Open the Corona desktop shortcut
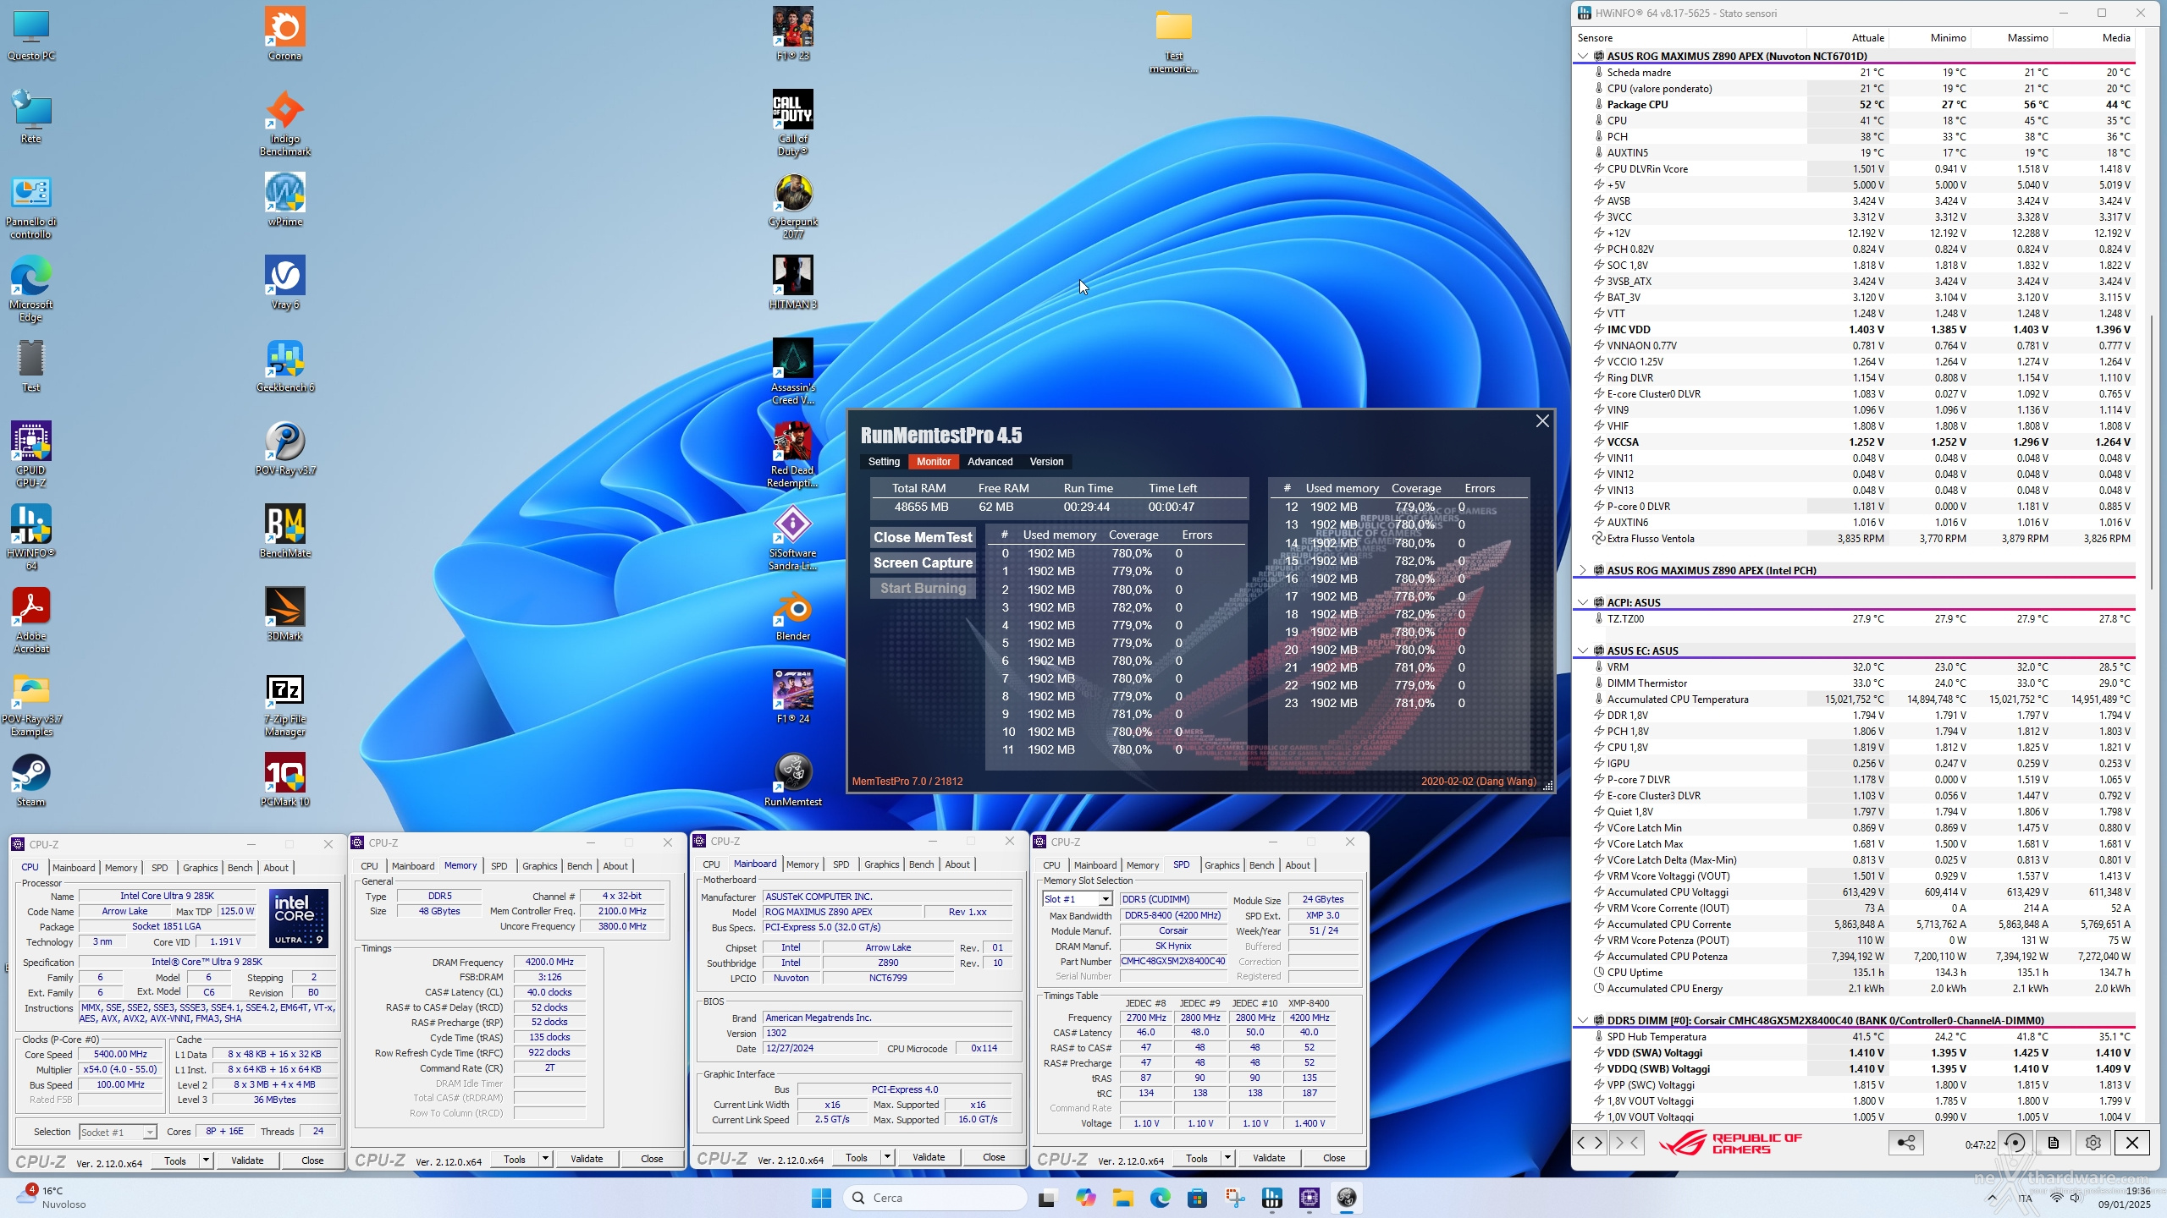The image size is (2167, 1218). [x=285, y=34]
